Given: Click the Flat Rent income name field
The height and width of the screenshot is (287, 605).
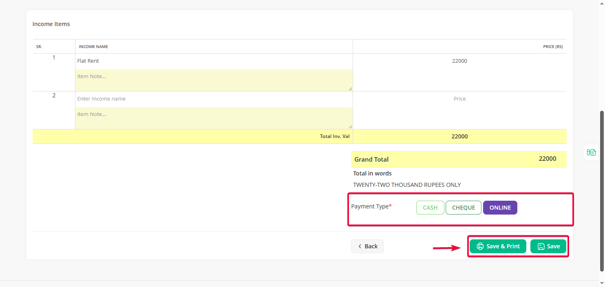Looking at the screenshot, I should [x=214, y=61].
